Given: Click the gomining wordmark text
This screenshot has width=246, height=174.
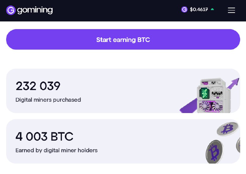Looking at the screenshot, I should pyautogui.click(x=35, y=10).
